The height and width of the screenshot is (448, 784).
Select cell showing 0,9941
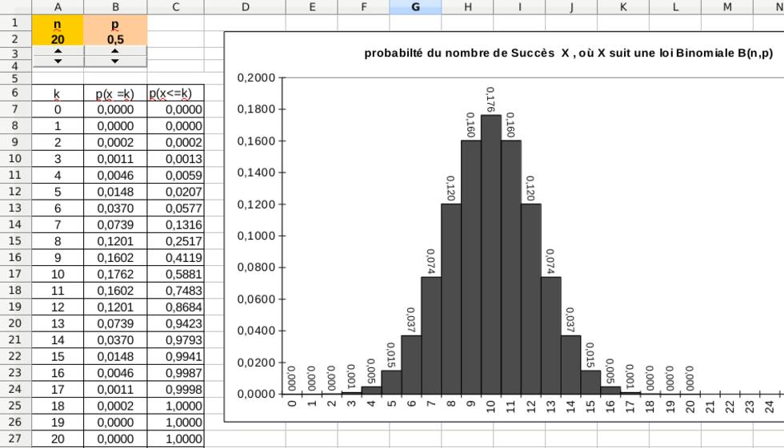175,357
